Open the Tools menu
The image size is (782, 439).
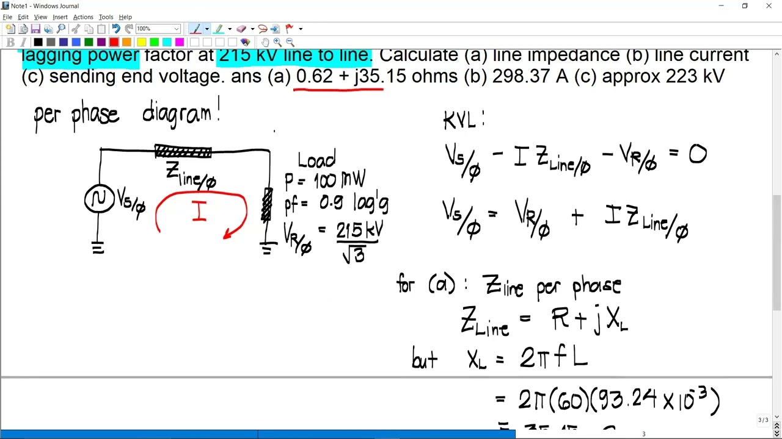(x=106, y=17)
